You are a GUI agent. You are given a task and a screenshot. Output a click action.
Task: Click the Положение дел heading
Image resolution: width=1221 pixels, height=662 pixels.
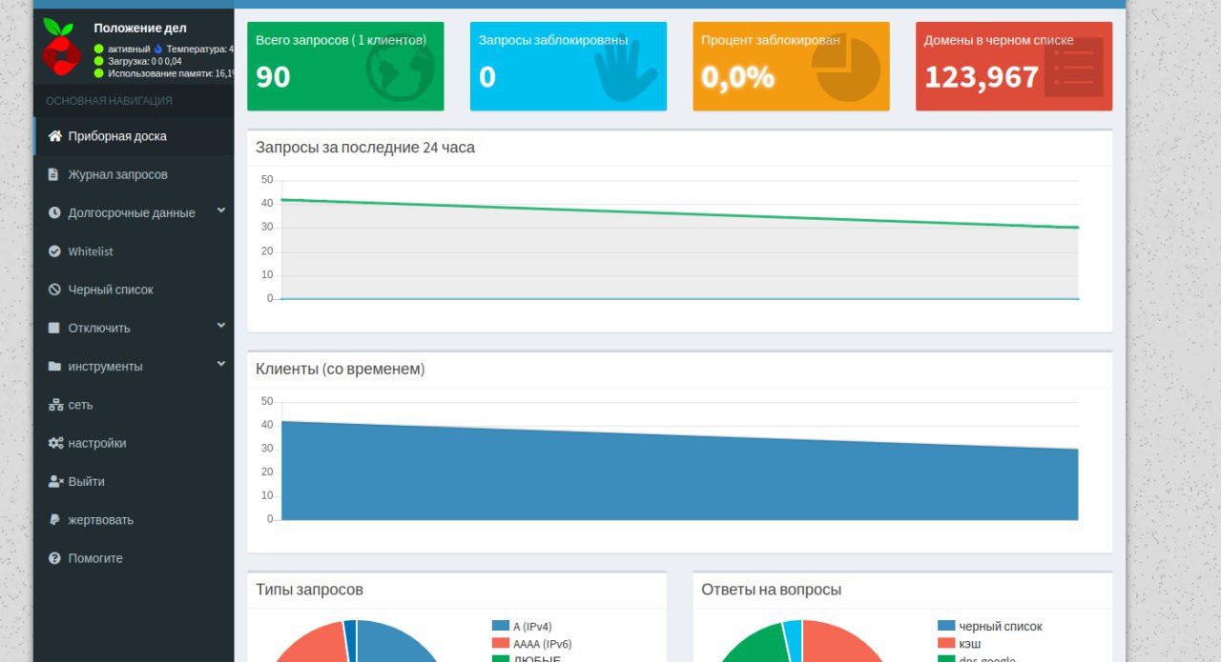[140, 28]
